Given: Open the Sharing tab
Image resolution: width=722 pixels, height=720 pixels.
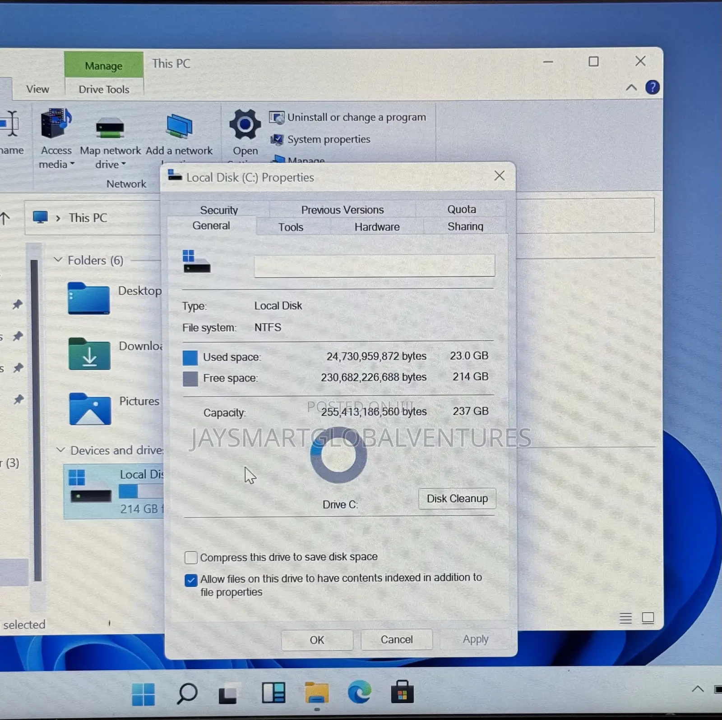Looking at the screenshot, I should (465, 226).
